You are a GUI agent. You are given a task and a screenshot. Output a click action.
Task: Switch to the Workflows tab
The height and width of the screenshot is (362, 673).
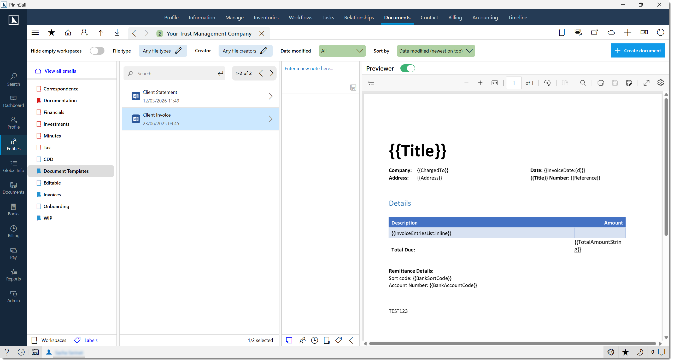point(300,18)
